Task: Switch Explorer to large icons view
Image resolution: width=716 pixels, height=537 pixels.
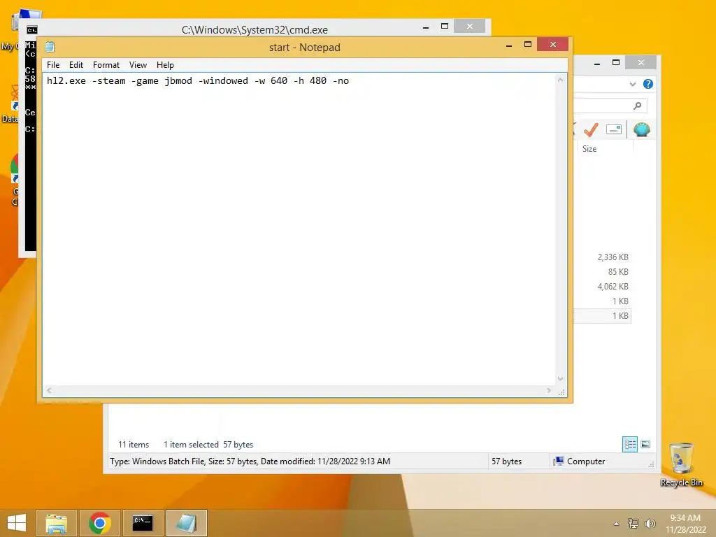Action: (645, 444)
